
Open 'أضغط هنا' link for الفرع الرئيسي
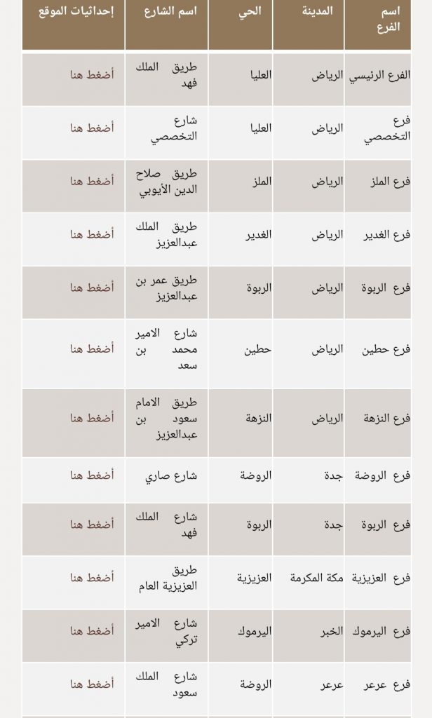pyautogui.click(x=92, y=74)
